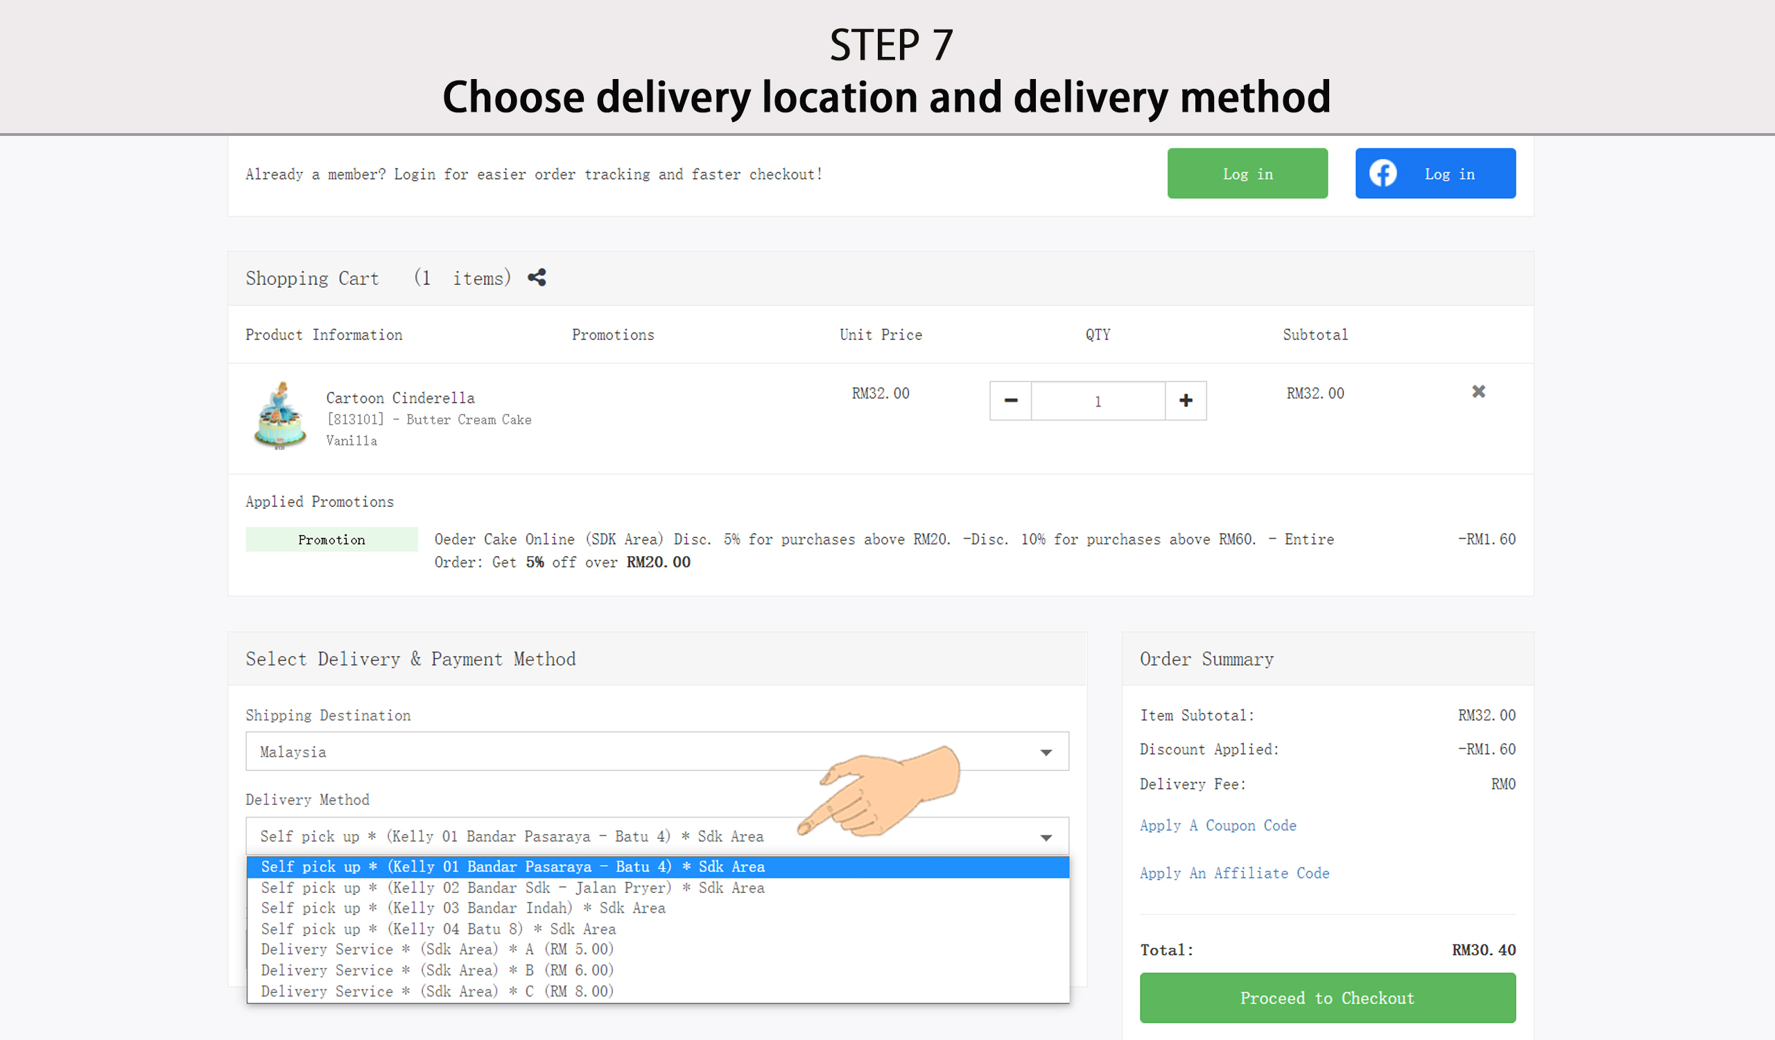
Task: Open Apply An Affiliate Code link
Action: [1234, 873]
